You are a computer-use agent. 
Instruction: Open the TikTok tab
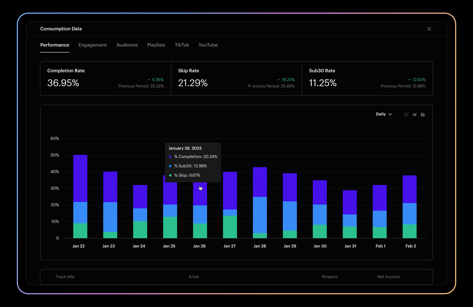pyautogui.click(x=182, y=45)
